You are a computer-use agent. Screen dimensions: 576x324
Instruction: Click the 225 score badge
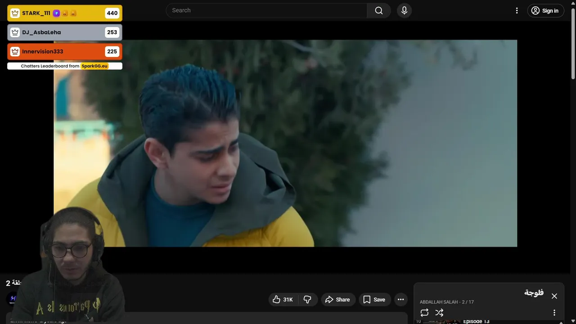coord(112,51)
